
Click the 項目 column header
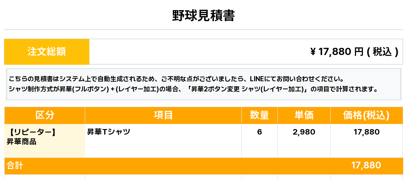pos(163,115)
